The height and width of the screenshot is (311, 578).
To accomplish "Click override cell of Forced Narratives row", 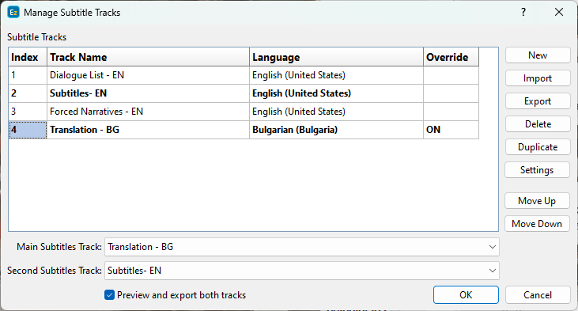I will pos(451,112).
